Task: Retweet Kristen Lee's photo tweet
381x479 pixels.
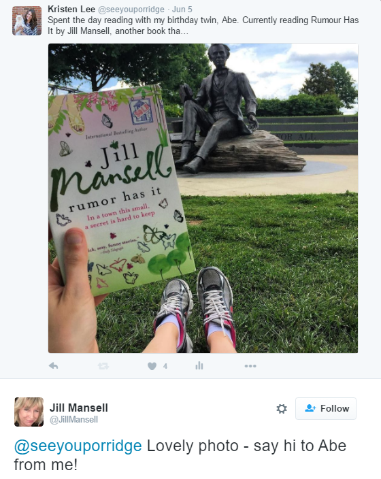Action: [x=103, y=365]
